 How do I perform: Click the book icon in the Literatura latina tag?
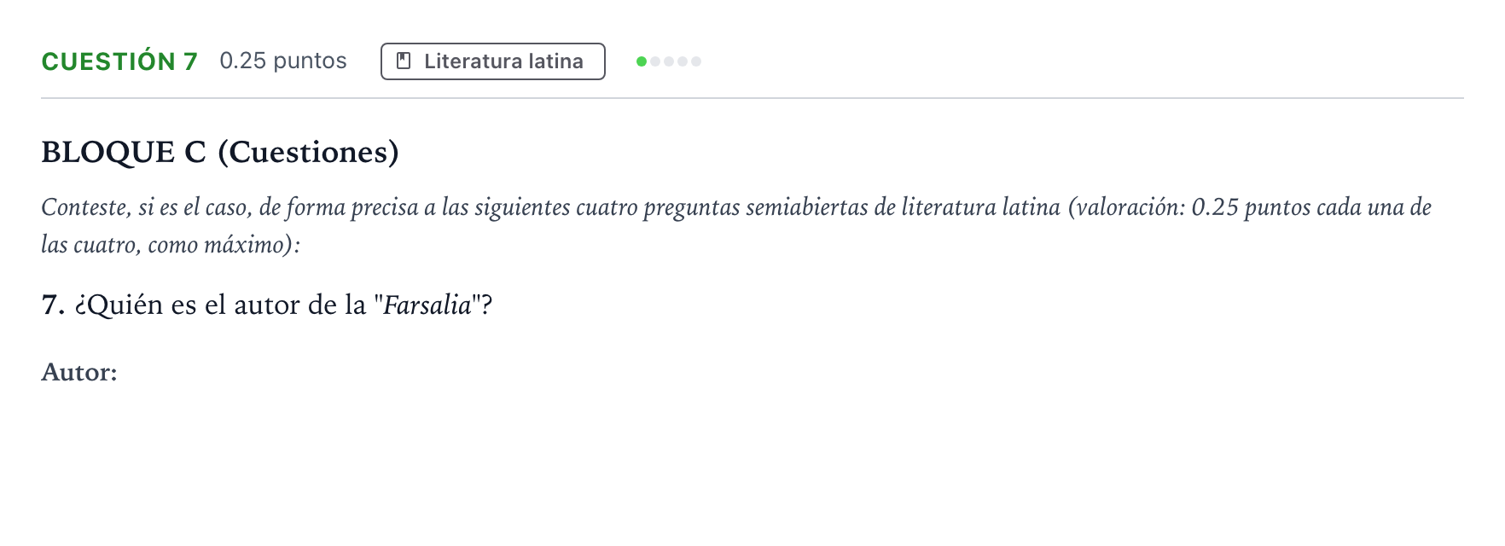pyautogui.click(x=404, y=61)
